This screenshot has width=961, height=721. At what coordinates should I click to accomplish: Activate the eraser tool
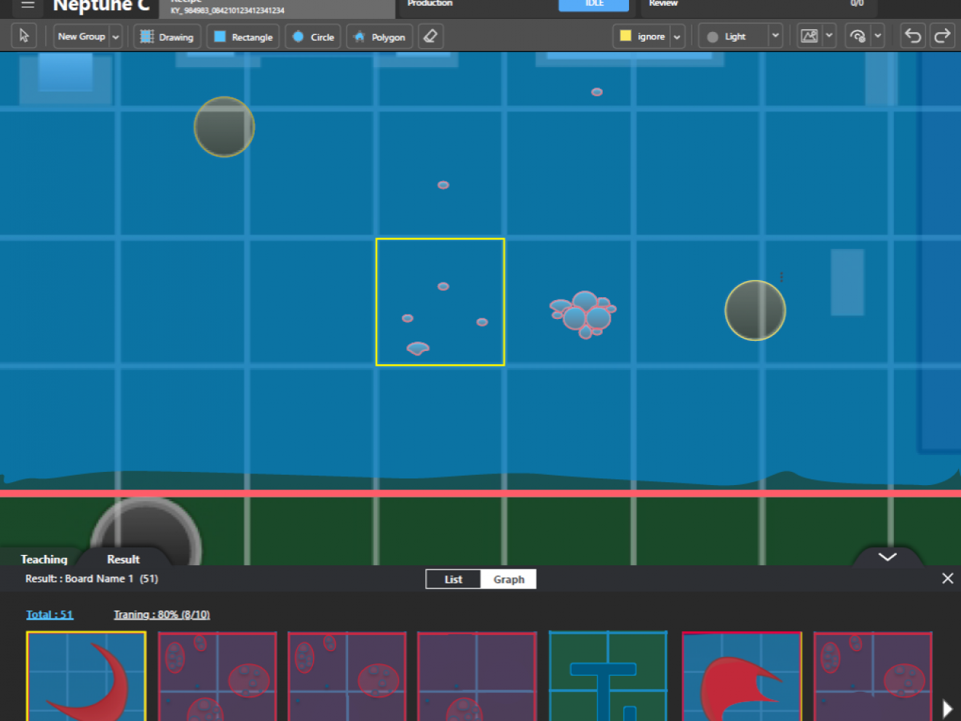pyautogui.click(x=430, y=36)
